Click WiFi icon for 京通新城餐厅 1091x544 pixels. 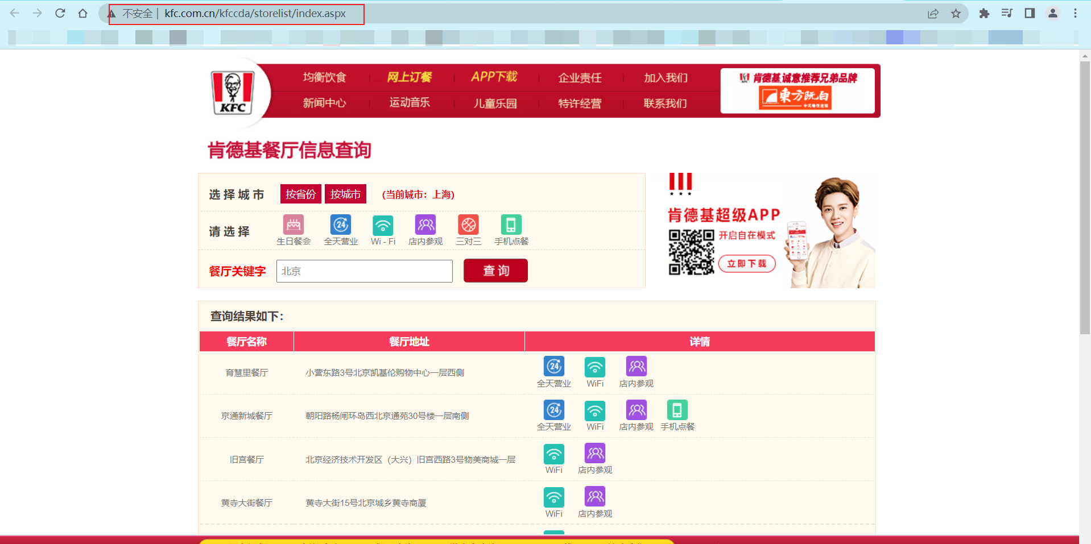[x=595, y=410]
